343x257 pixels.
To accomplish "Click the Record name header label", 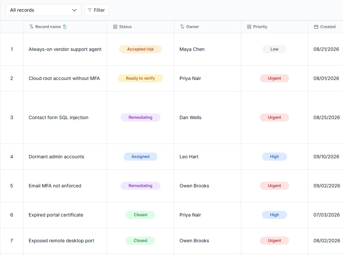I will pos(48,27).
